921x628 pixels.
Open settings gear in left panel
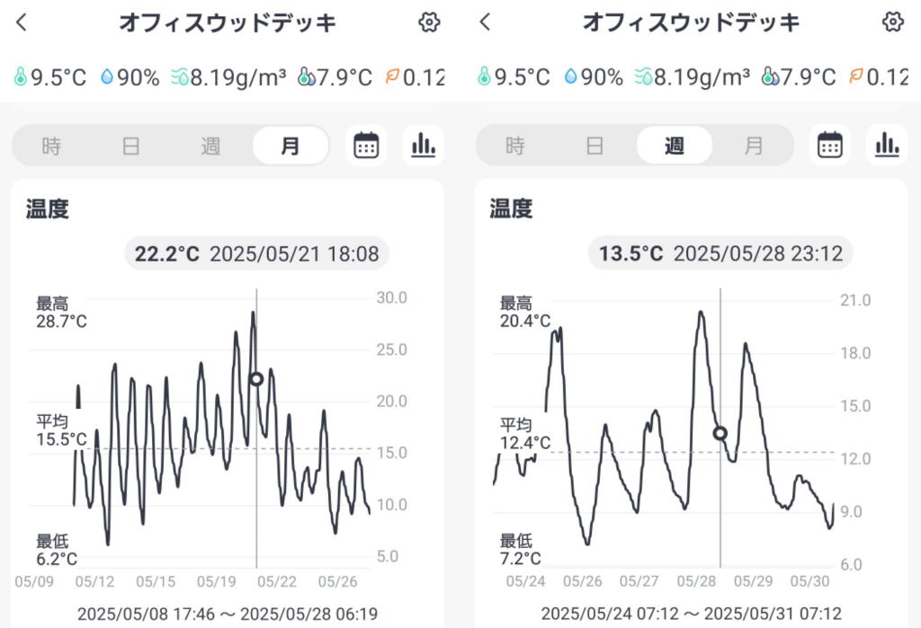coord(429,22)
